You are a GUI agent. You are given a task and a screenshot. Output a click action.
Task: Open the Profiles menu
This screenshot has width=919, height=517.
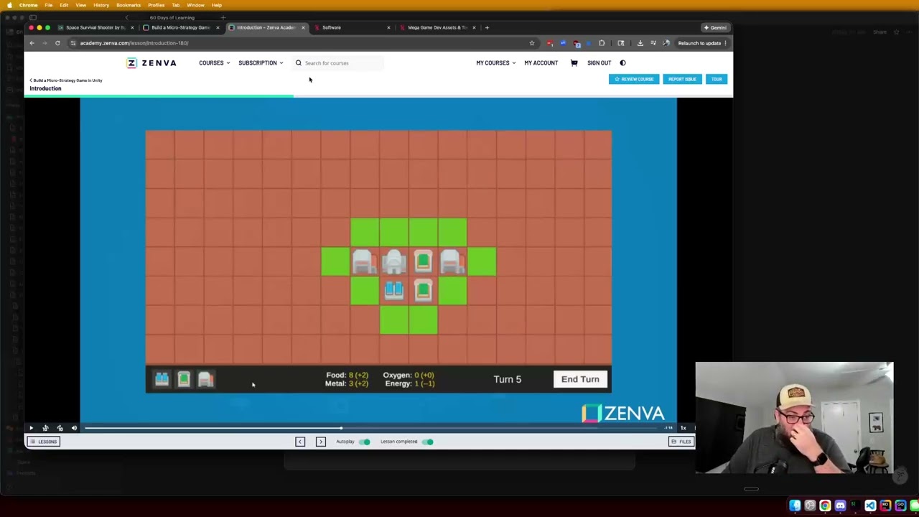tap(156, 5)
